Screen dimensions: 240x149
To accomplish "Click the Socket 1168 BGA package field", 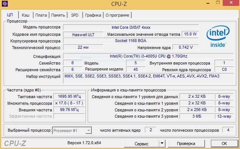I will [131, 41].
